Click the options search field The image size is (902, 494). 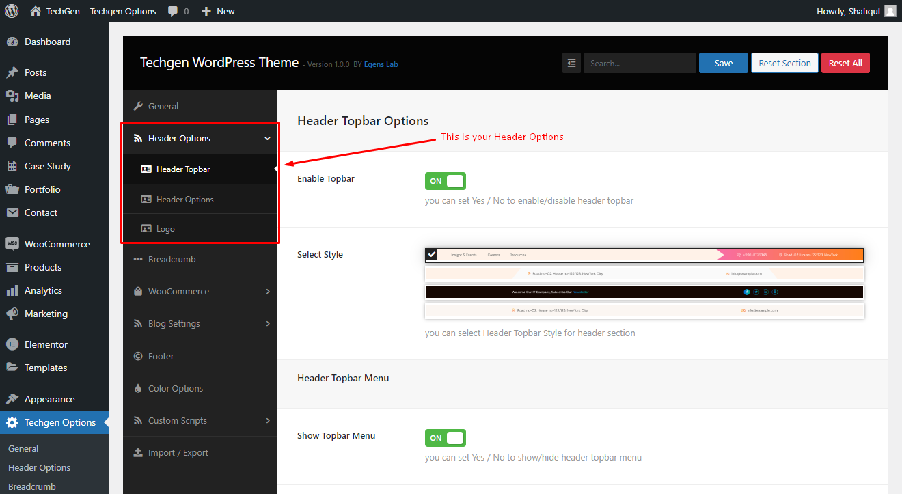[640, 63]
